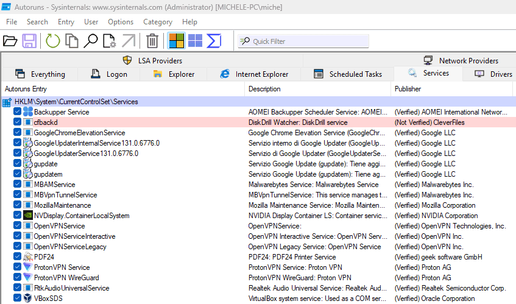Open the File menu
This screenshot has width=516, height=304.
click(x=12, y=22)
